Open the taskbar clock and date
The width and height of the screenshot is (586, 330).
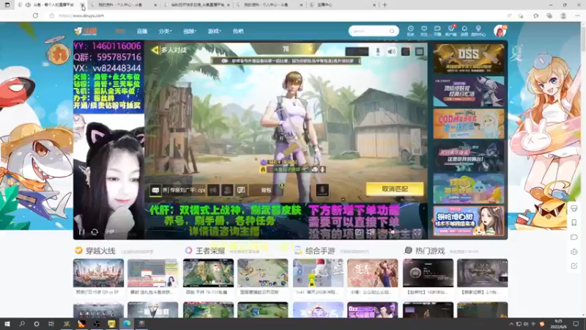[559, 323]
